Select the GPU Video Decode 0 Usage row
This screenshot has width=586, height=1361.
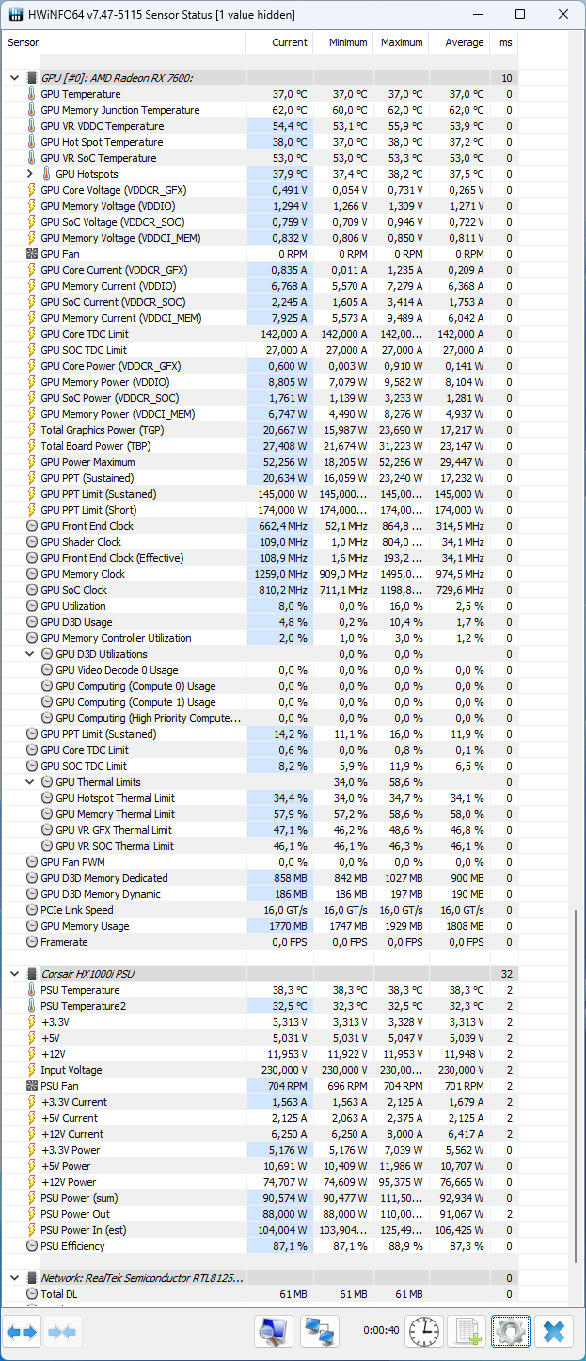pos(261,670)
